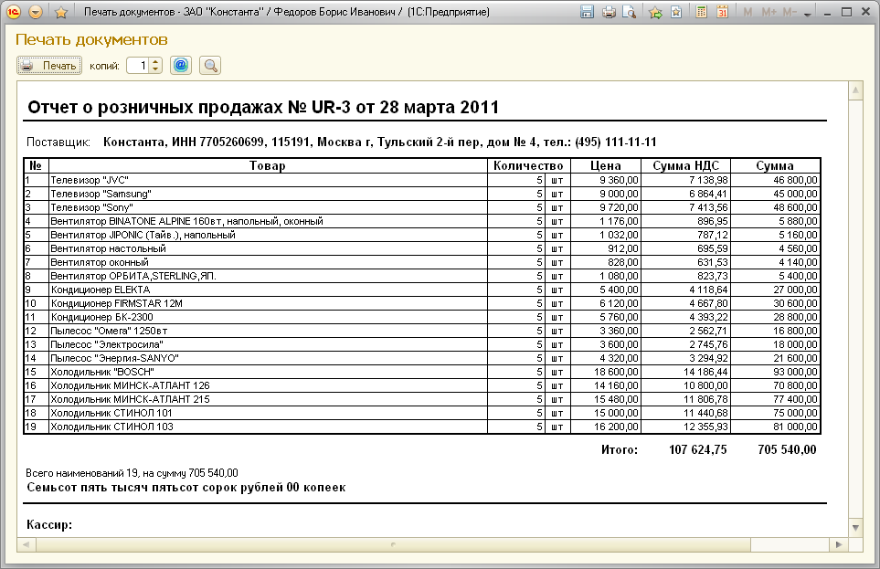Click the Товар column header

tap(268, 165)
